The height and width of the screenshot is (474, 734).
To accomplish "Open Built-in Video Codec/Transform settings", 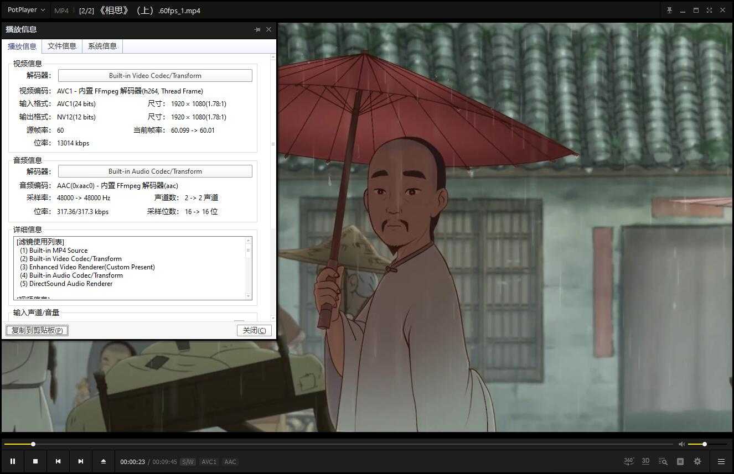I will (x=155, y=76).
